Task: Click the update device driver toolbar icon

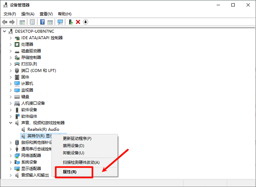Action: (x=71, y=22)
